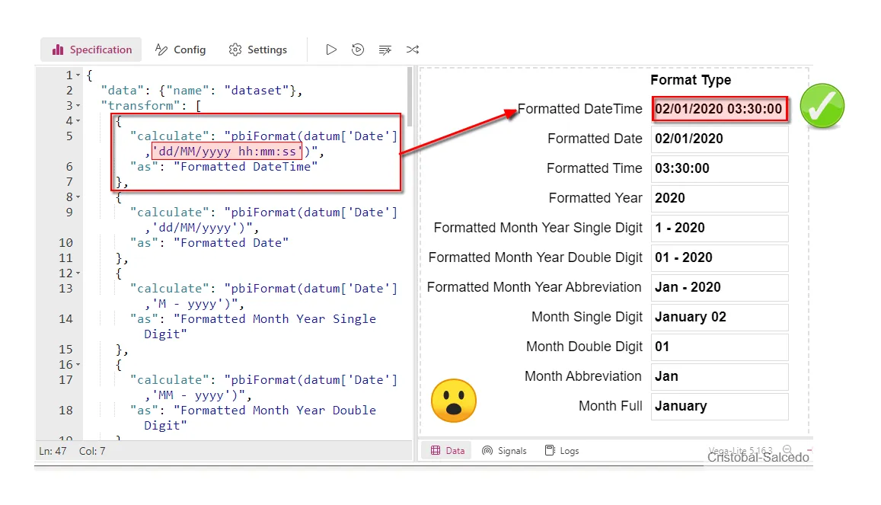Show the Data pane

pyautogui.click(x=447, y=450)
